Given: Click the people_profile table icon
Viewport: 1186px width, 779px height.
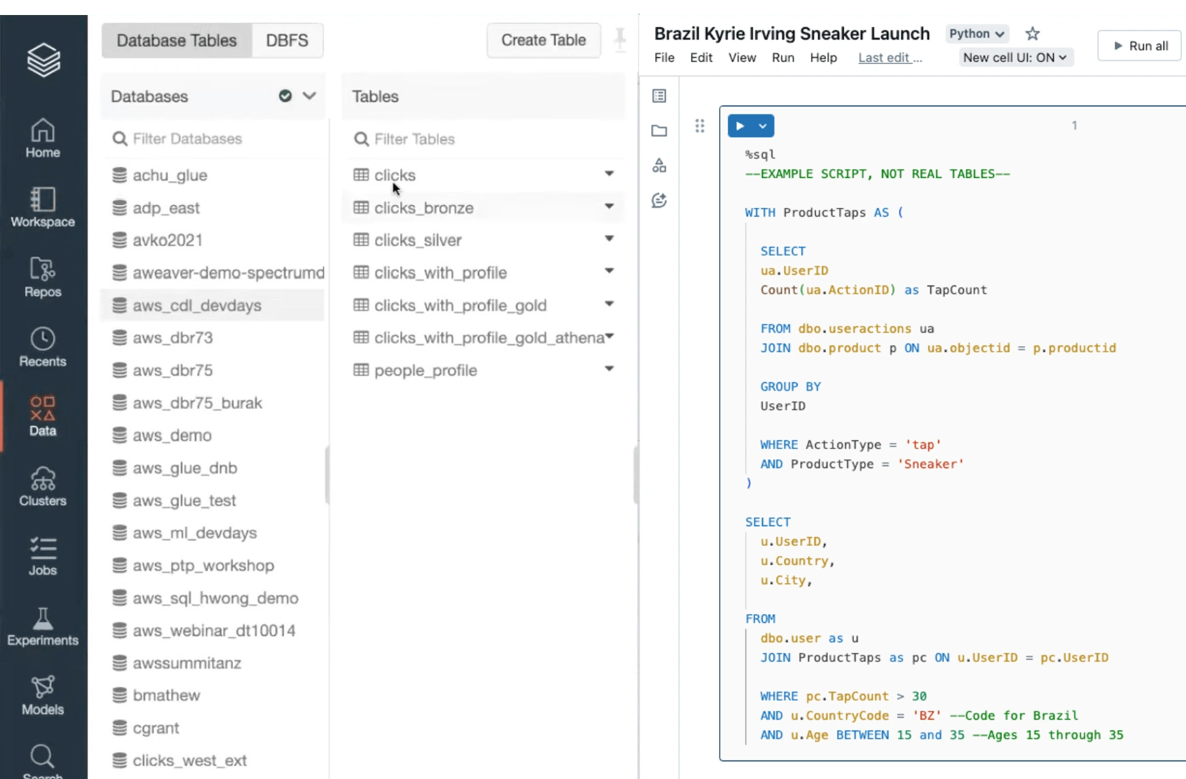Looking at the screenshot, I should tap(361, 369).
